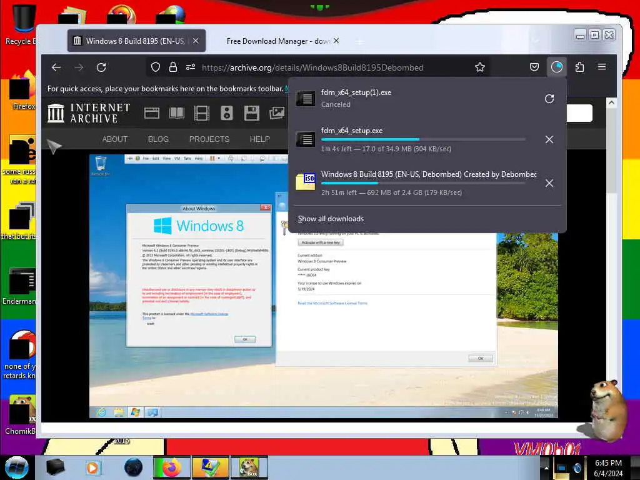Open the Archive video film icon
The width and height of the screenshot is (640, 480).
(x=202, y=113)
